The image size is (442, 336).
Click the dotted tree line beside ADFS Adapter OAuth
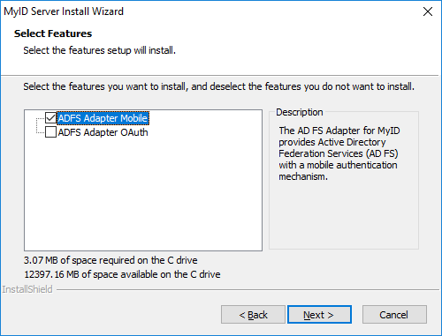[x=40, y=132]
